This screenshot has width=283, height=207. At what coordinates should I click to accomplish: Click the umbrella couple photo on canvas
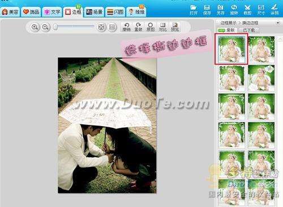(x=107, y=126)
